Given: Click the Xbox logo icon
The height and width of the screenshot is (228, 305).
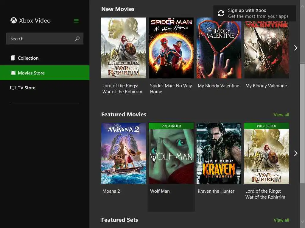Looking at the screenshot, I should coord(14,20).
